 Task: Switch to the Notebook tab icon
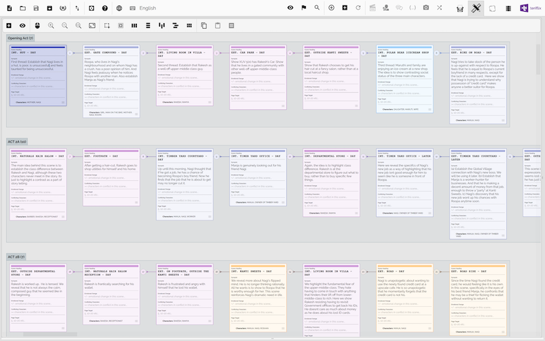(x=492, y=8)
